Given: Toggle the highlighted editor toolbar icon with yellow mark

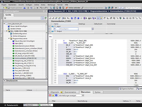Looking at the screenshot, I should (x=101, y=18).
